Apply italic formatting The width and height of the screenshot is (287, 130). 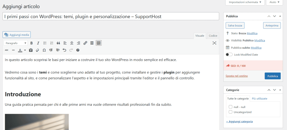tap(38, 43)
